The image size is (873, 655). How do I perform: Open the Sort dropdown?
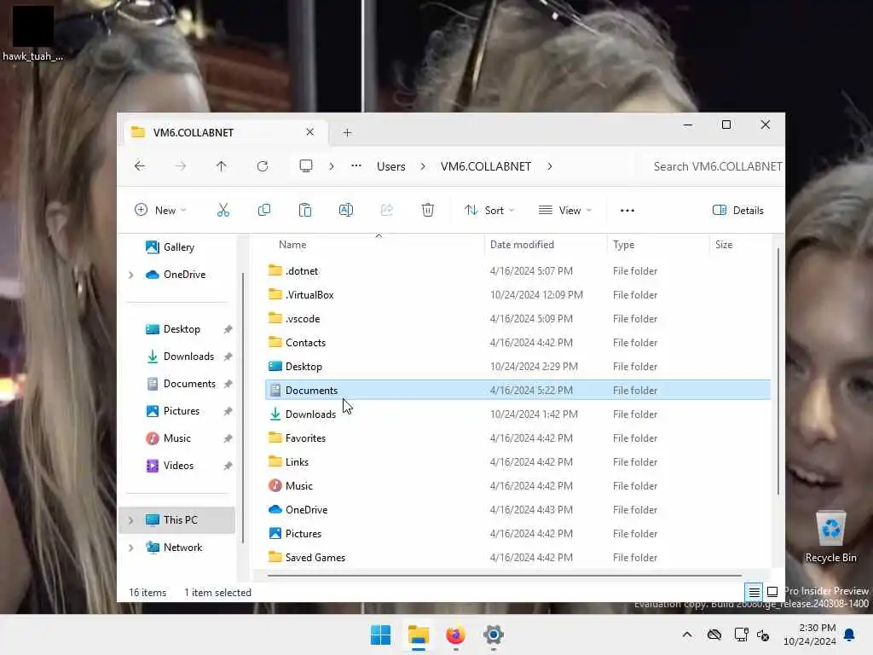click(489, 210)
